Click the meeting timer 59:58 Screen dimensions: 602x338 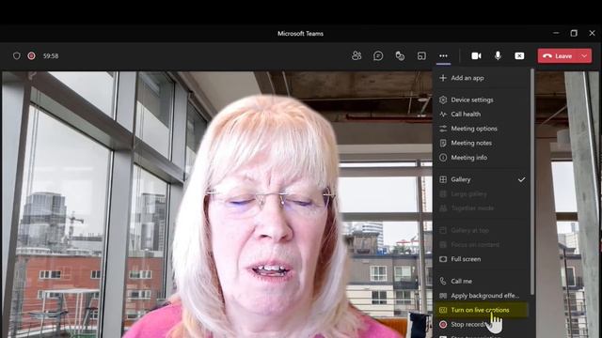51,56
